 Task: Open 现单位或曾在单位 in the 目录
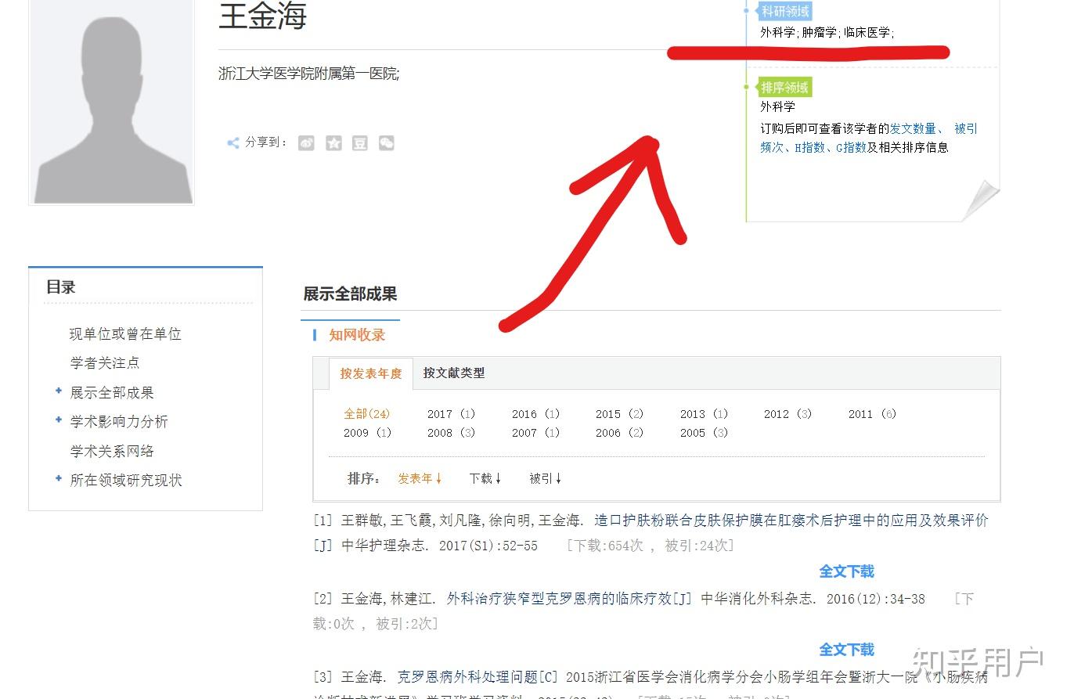pyautogui.click(x=125, y=334)
